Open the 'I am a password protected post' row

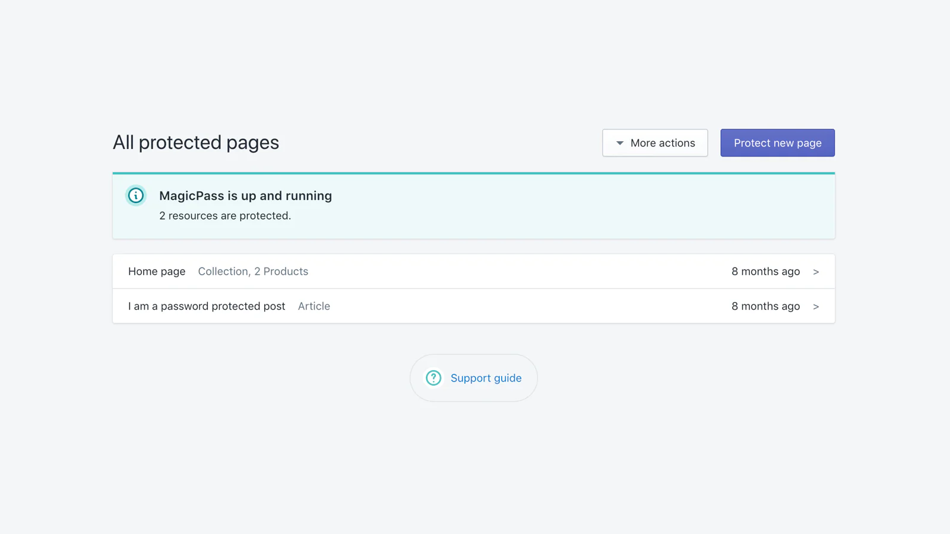(474, 306)
